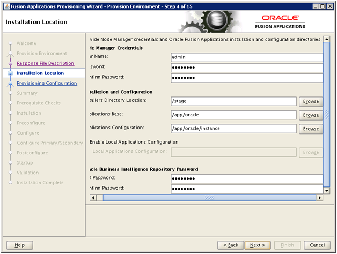This screenshot has height=254, width=337.
Task: Go back with the Back button
Action: (x=231, y=245)
